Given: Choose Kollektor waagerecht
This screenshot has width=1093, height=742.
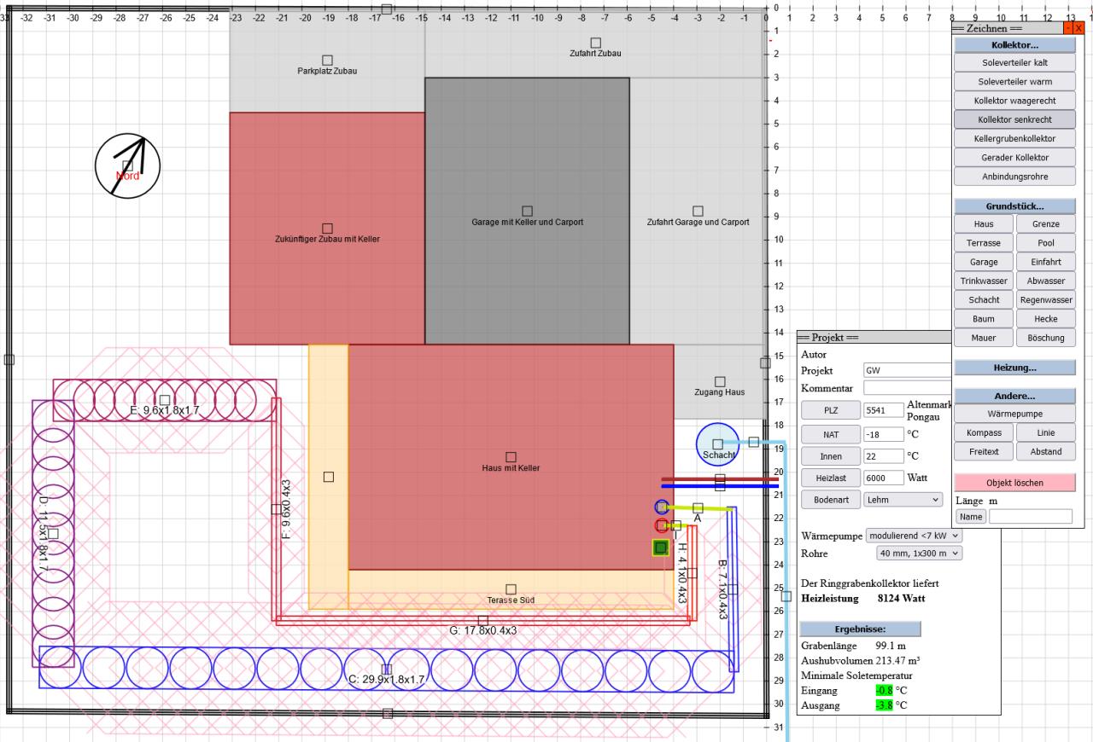Looking at the screenshot, I should [x=1014, y=101].
